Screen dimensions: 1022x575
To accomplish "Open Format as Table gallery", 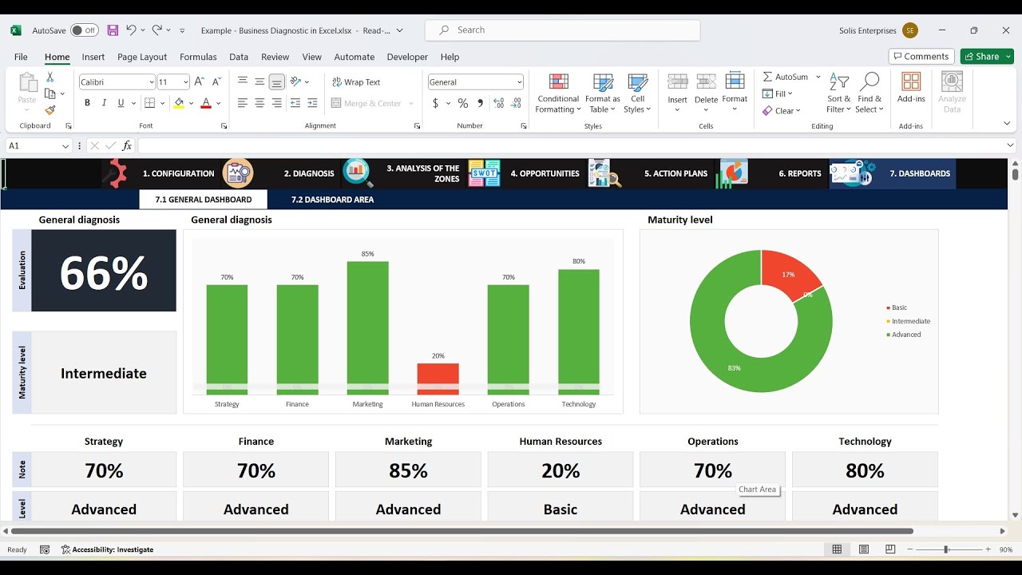I will pos(603,93).
